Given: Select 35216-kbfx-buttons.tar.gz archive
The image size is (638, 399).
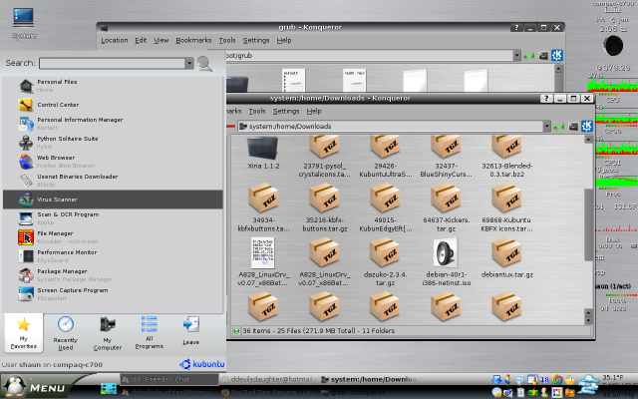Looking at the screenshot, I should (x=324, y=207).
